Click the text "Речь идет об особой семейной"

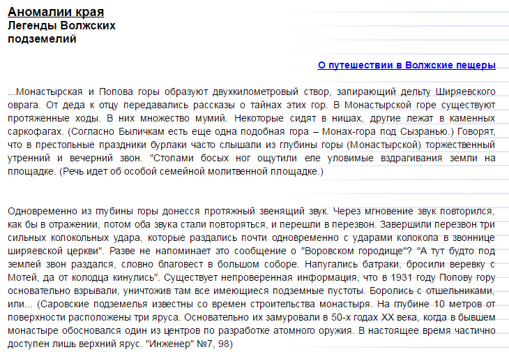[133, 171]
